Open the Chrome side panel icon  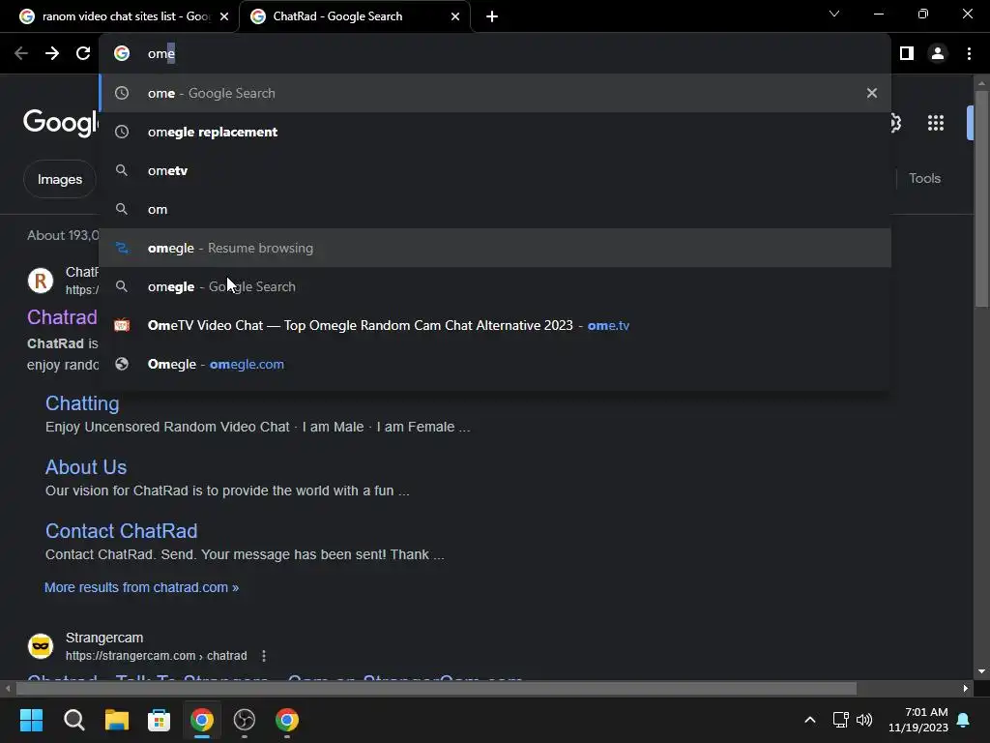click(907, 54)
